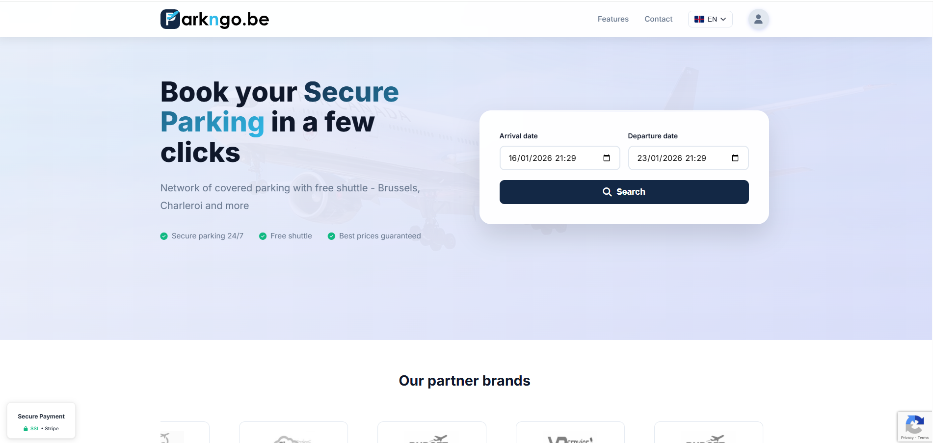Click the green Secure parking 24/7 checkmark

[164, 236]
